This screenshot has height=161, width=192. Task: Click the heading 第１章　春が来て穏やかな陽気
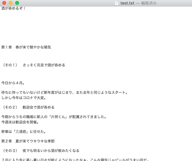click(x=26, y=47)
